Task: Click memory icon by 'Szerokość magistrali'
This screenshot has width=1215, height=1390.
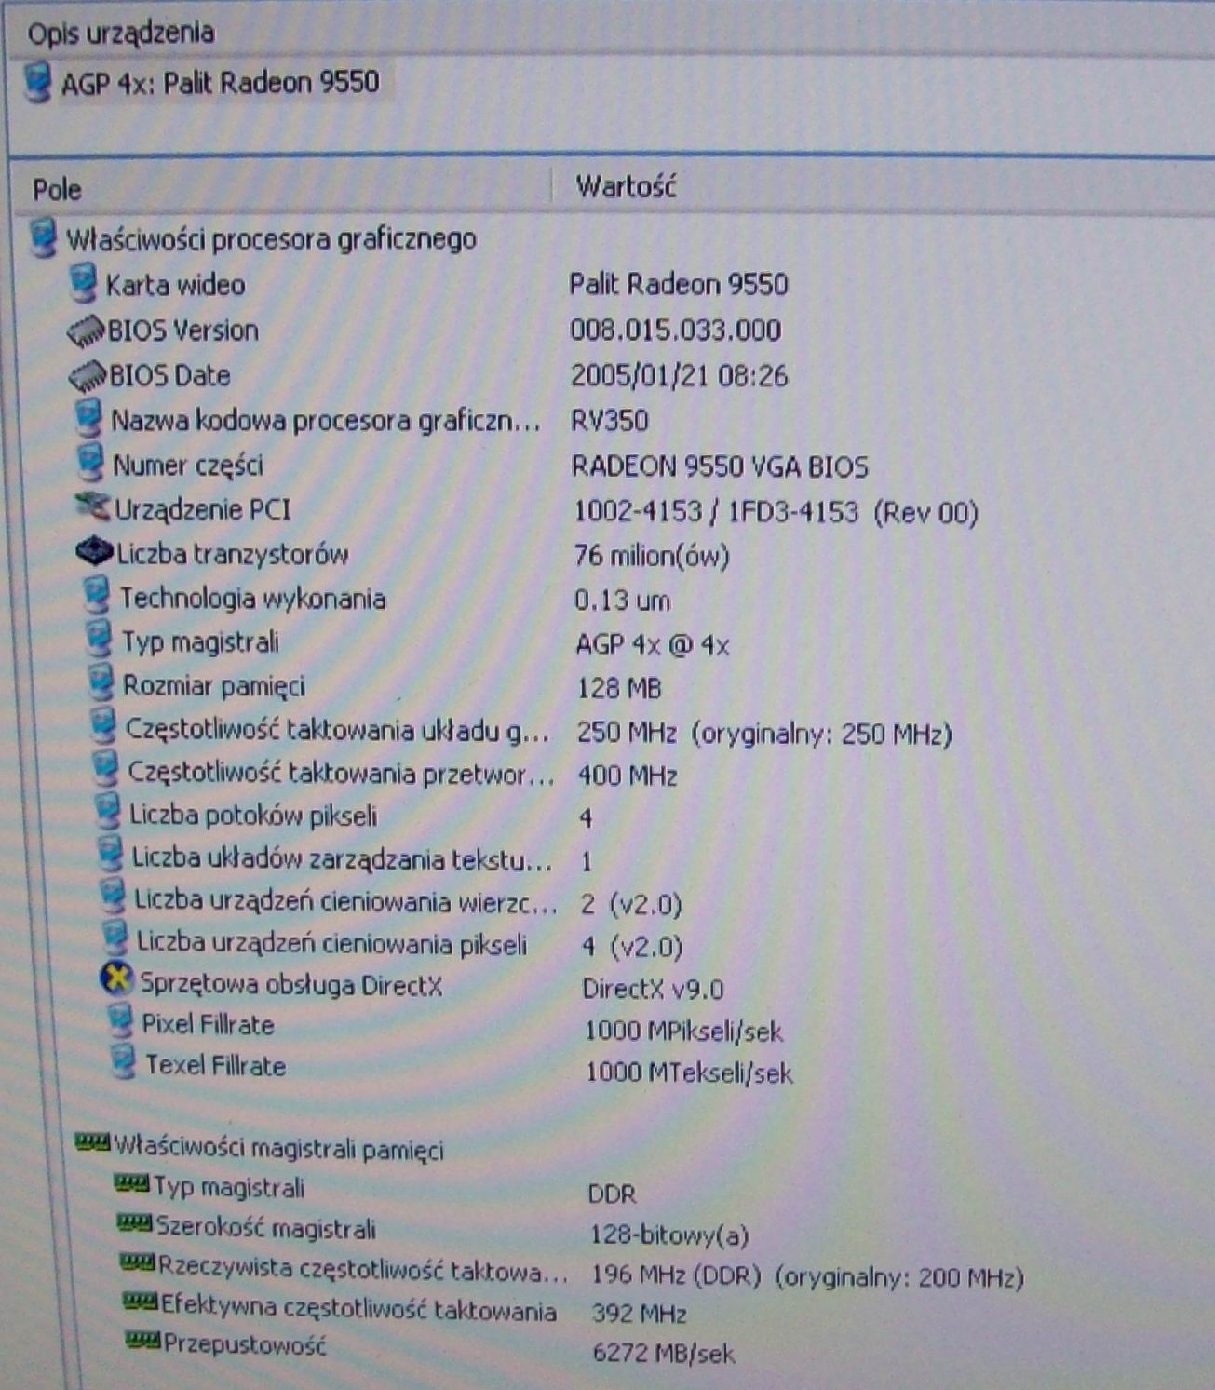Action: pos(135,1223)
